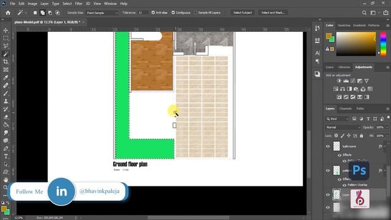The image size is (391, 220).
Task: Click the Home icon in options bar
Action: [x=8, y=12]
